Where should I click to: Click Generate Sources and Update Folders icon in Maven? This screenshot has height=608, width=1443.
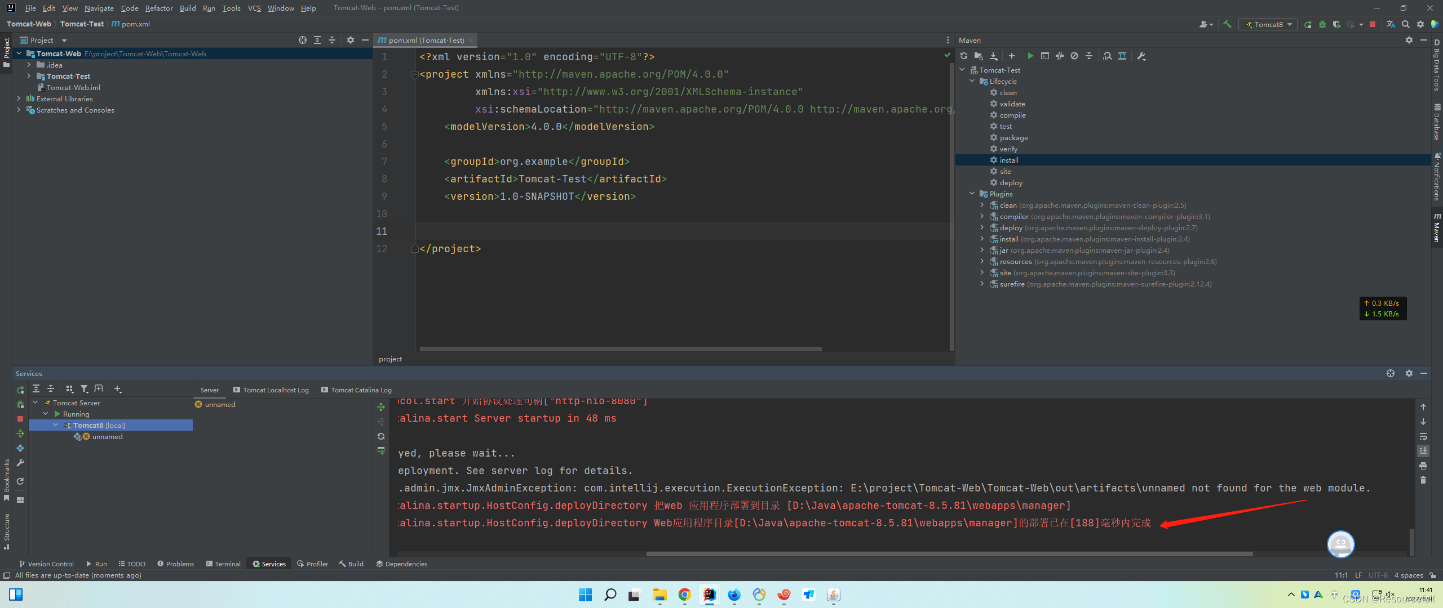[979, 56]
